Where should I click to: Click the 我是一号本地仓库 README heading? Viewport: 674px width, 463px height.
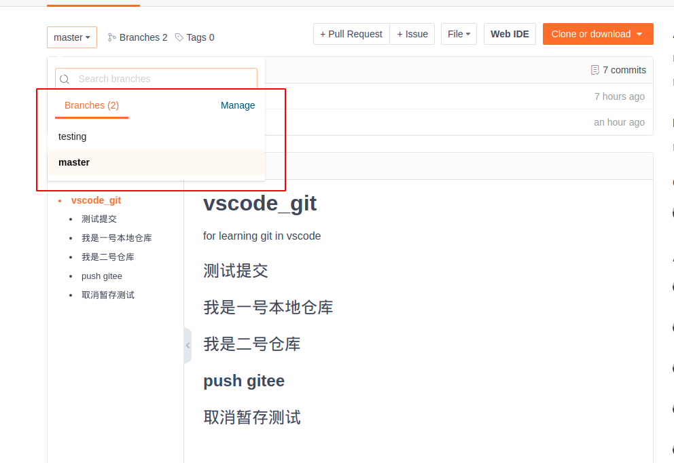(268, 308)
